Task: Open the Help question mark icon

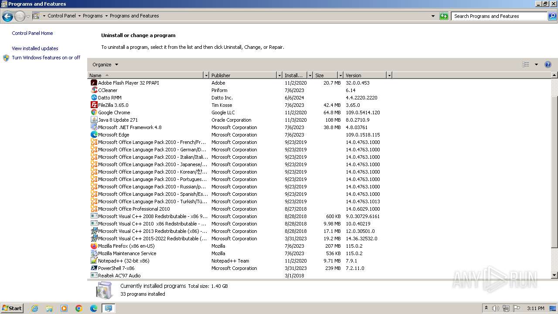Action: click(548, 65)
